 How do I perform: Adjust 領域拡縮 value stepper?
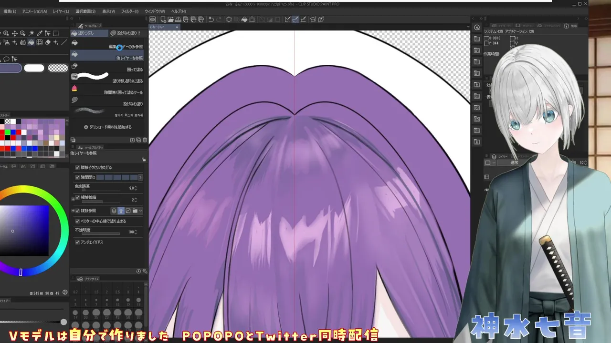point(137,200)
